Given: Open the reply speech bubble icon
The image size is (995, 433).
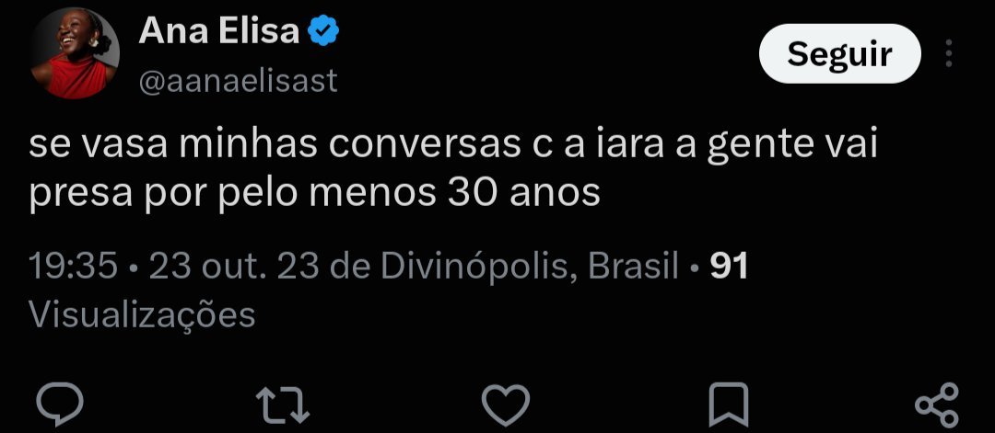Looking at the screenshot, I should 60,404.
